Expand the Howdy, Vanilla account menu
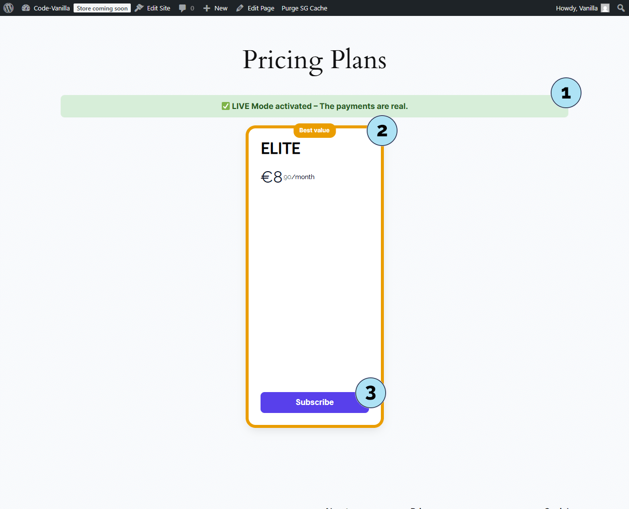Image resolution: width=629 pixels, height=509 pixels. (576, 8)
